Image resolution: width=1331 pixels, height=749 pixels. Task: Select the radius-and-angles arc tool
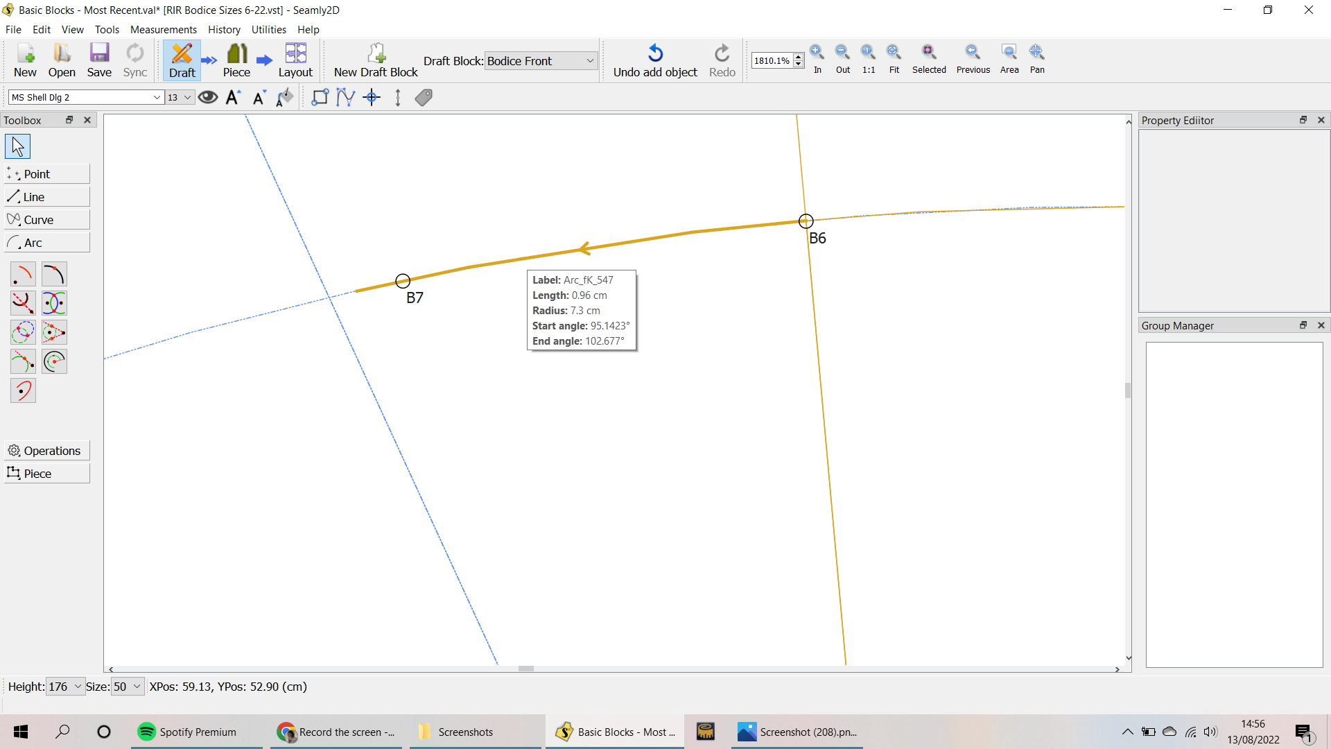point(23,275)
